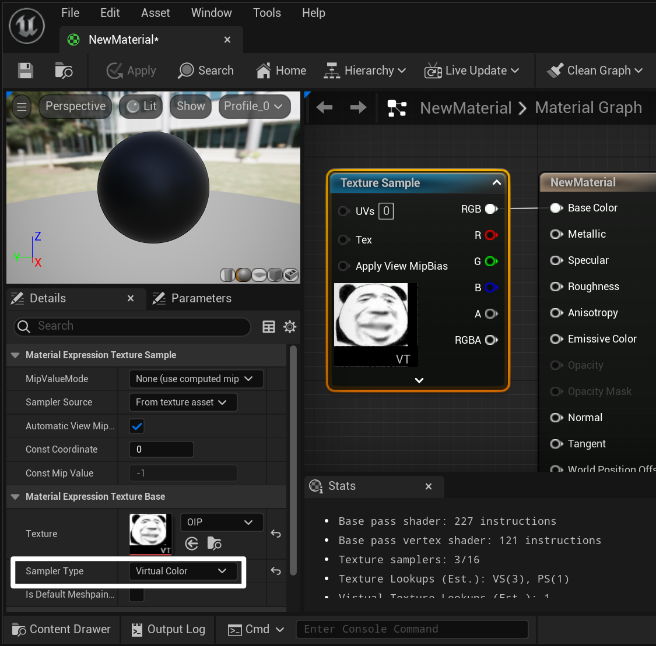Toggle the Lit view mode button
The image size is (656, 646).
click(x=141, y=106)
